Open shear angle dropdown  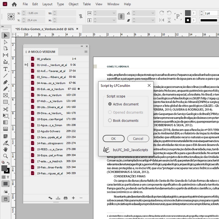[153, 20]
